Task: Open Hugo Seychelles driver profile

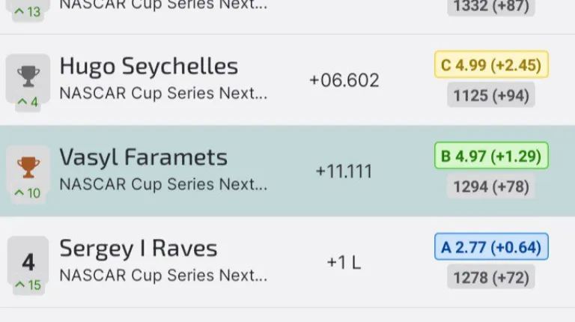Action: point(148,66)
